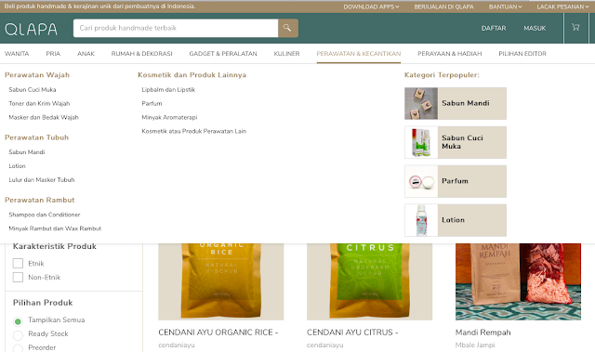Open Sabun Cuci Muka under Perawatan Wajah

(x=33, y=90)
